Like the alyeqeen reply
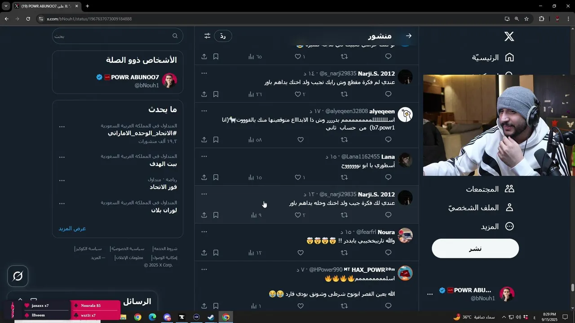 coord(301,140)
